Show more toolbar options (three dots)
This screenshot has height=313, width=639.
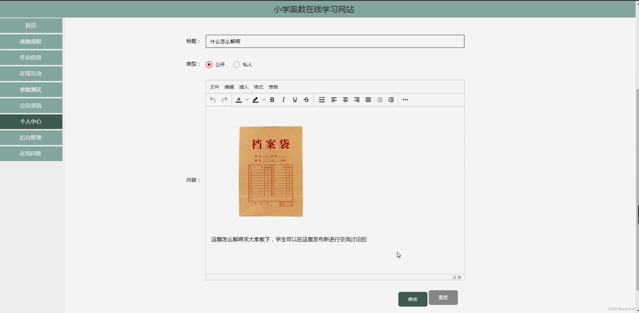[405, 100]
